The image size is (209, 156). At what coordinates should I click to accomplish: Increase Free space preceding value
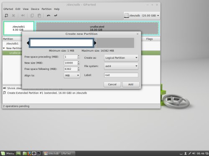[x=79, y=56]
